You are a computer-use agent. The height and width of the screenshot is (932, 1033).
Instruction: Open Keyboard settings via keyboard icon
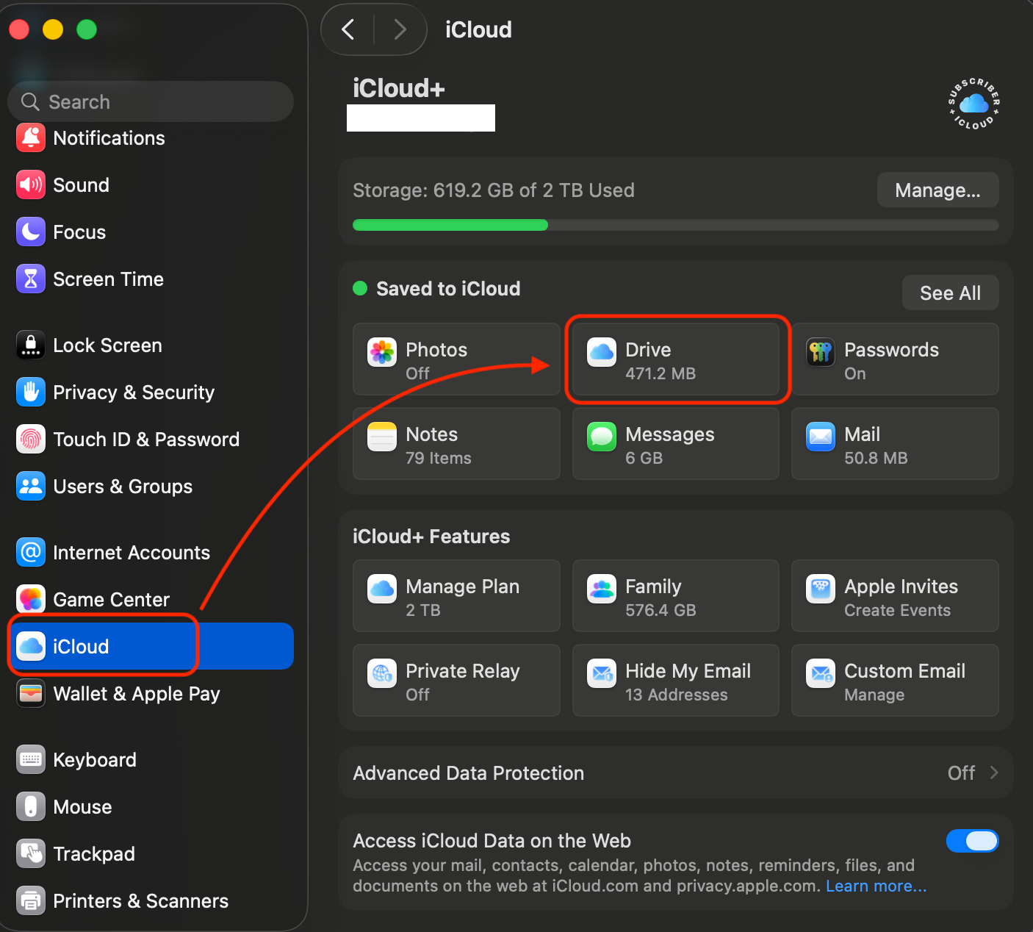click(x=31, y=760)
